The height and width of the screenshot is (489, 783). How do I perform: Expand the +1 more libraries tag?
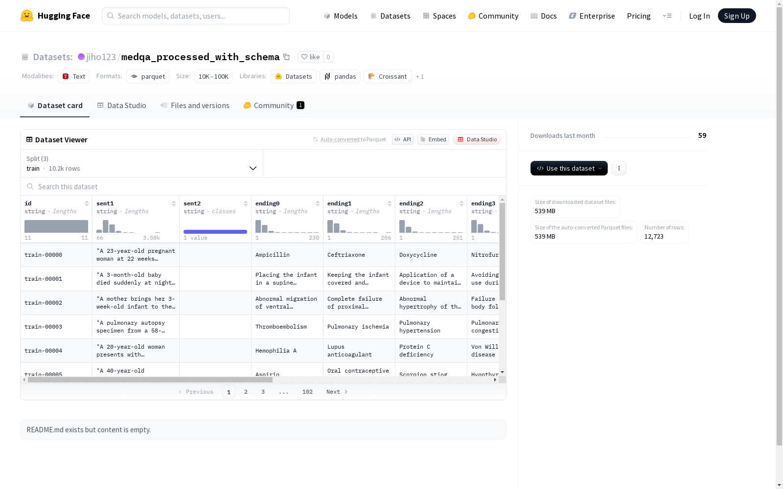pos(420,76)
